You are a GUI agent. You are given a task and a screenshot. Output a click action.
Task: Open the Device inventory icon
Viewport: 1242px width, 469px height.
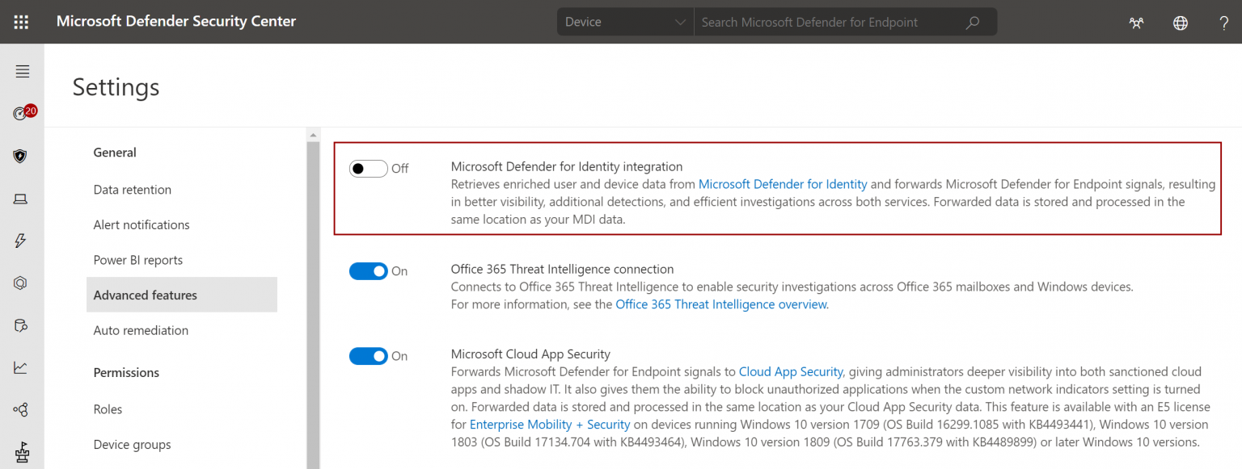[x=21, y=199]
